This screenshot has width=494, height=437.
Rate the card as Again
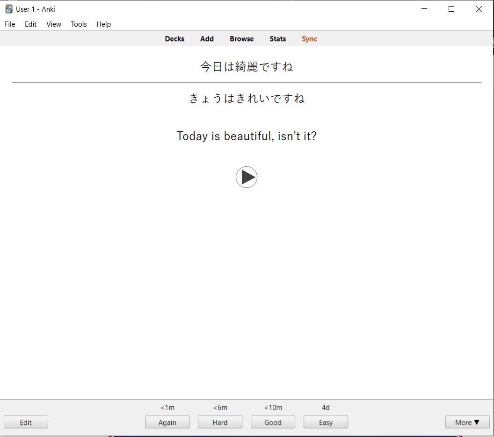pyautogui.click(x=167, y=422)
